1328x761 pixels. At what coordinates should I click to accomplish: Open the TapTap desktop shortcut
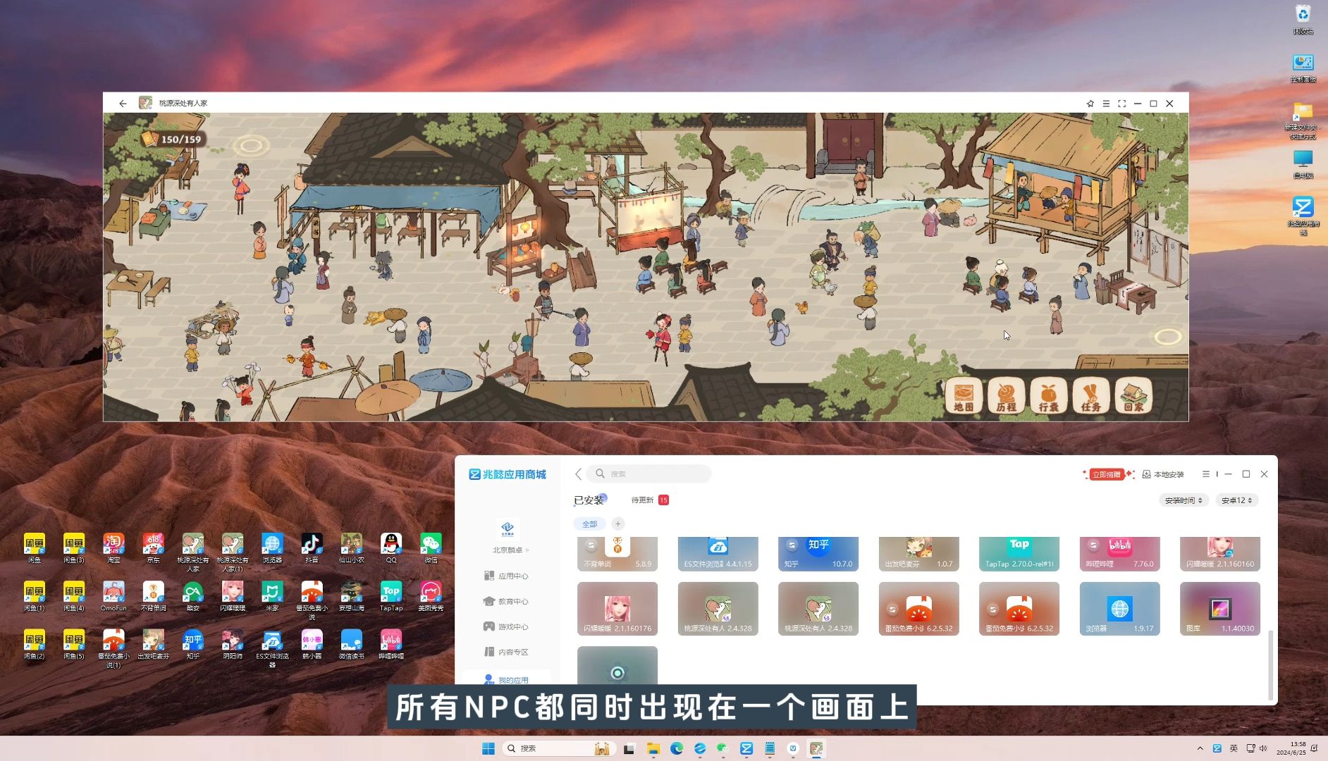coord(391,596)
